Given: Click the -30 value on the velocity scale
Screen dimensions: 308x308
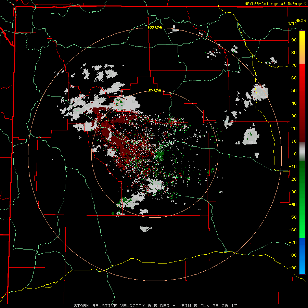Looking at the screenshot, I should [293, 192].
